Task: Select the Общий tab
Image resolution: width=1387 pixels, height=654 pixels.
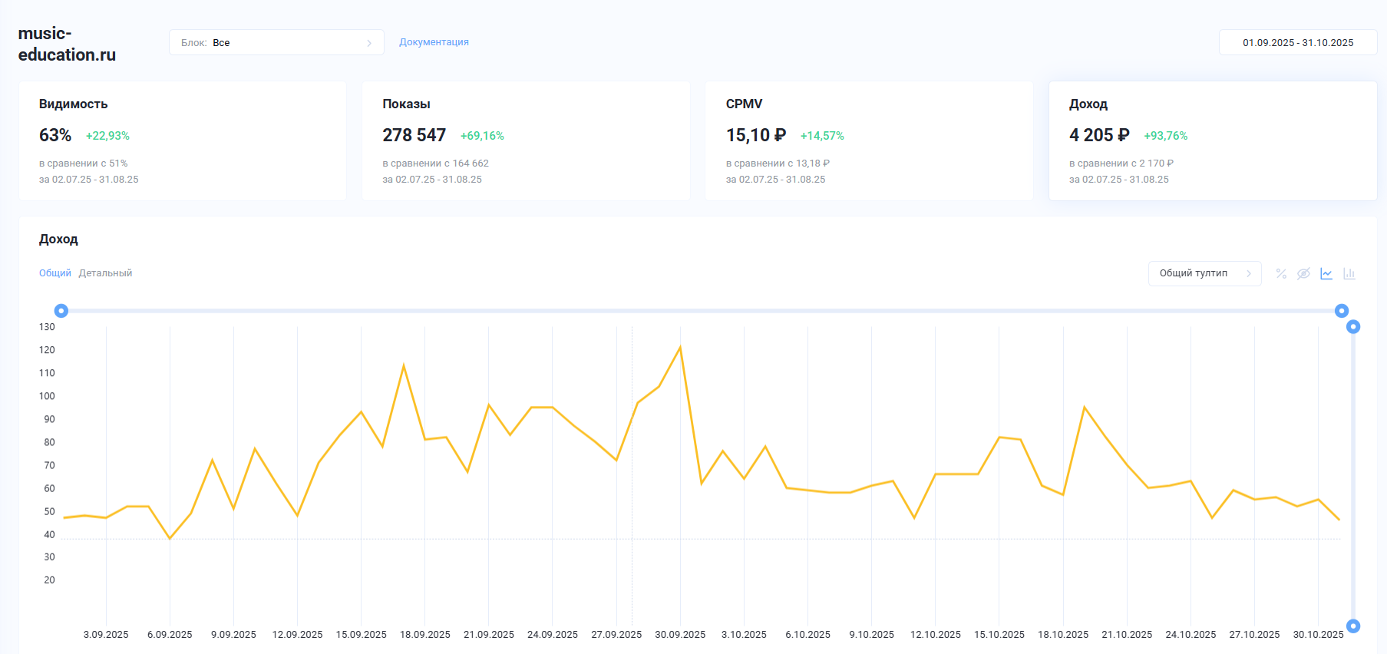Action: pyautogui.click(x=55, y=273)
